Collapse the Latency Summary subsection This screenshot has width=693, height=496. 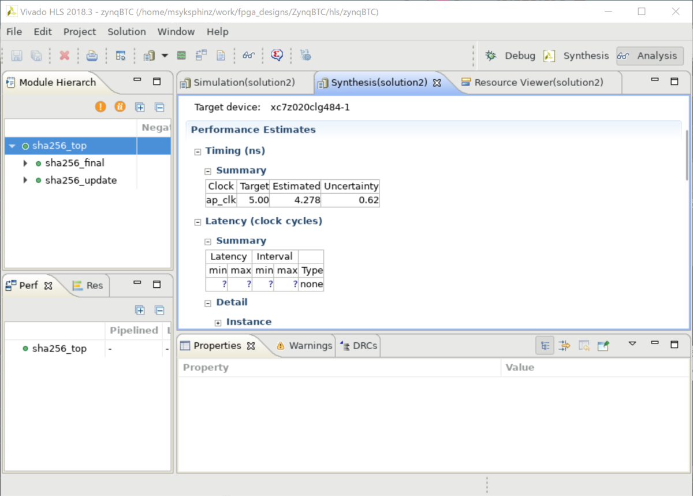click(x=208, y=242)
